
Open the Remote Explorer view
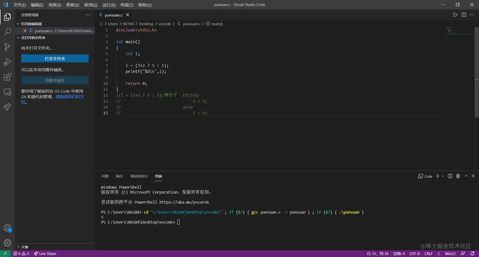click(7, 92)
